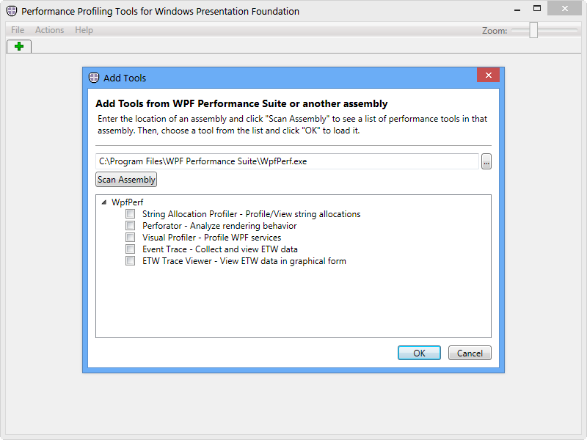Enable the Perforator rendering tool checkbox
Viewport: 587px width, 440px height.
131,226
